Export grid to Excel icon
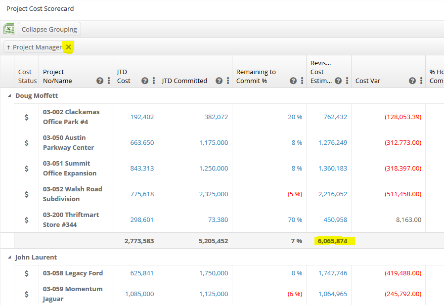The image size is (444, 305). click(9, 29)
